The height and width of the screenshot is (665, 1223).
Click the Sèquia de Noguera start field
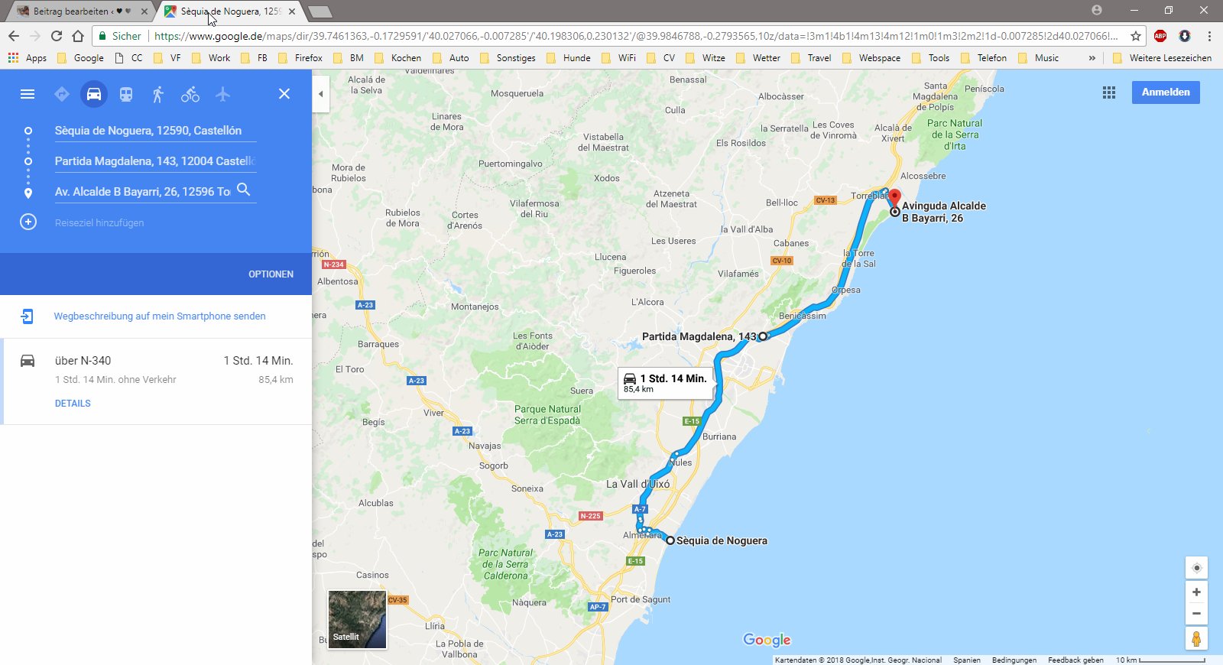(155, 131)
